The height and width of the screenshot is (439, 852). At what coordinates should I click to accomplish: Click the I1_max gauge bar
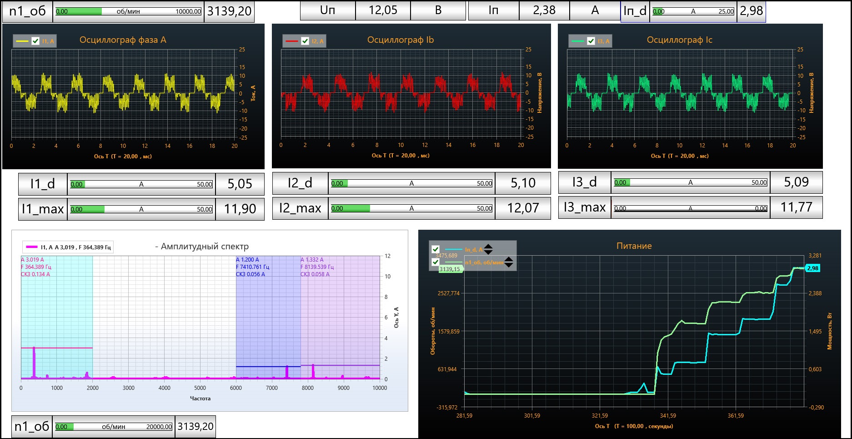tap(141, 209)
